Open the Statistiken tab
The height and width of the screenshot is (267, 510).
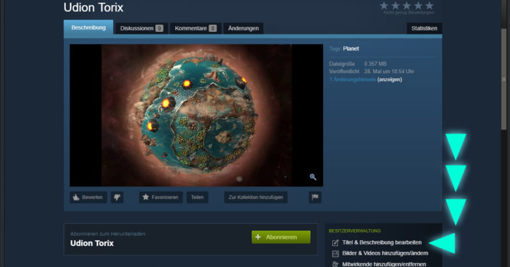(424, 28)
